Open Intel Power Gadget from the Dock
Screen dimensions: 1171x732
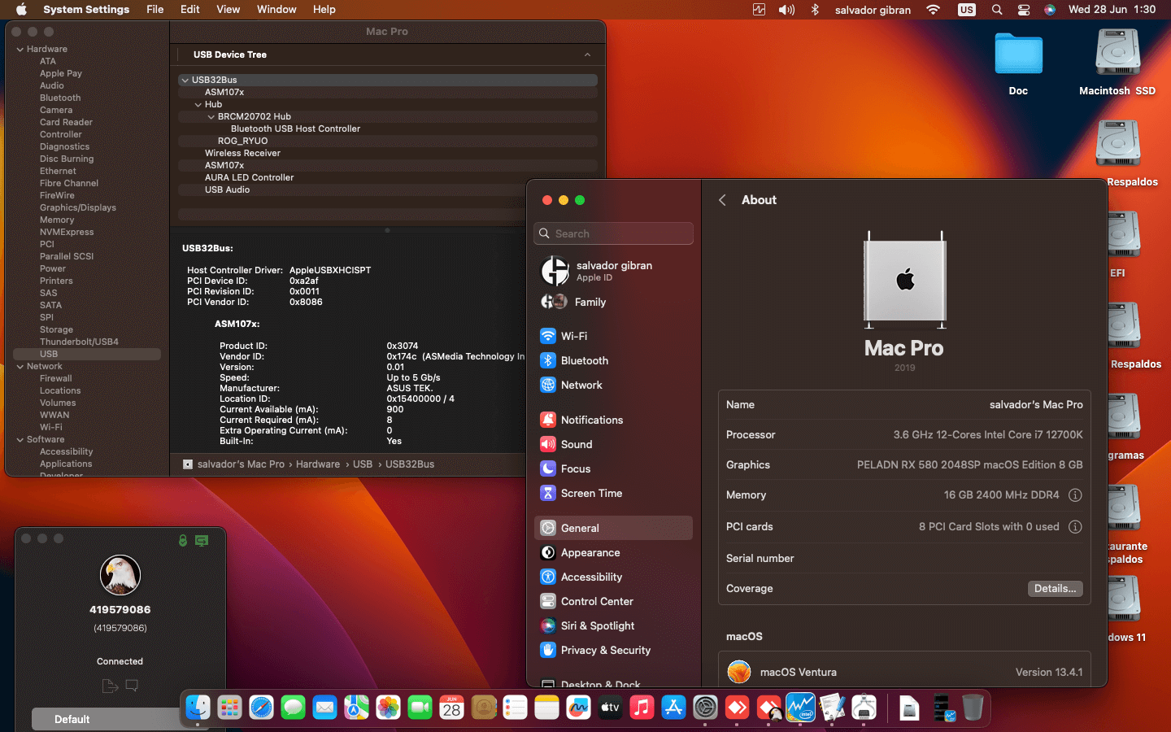pyautogui.click(x=800, y=708)
